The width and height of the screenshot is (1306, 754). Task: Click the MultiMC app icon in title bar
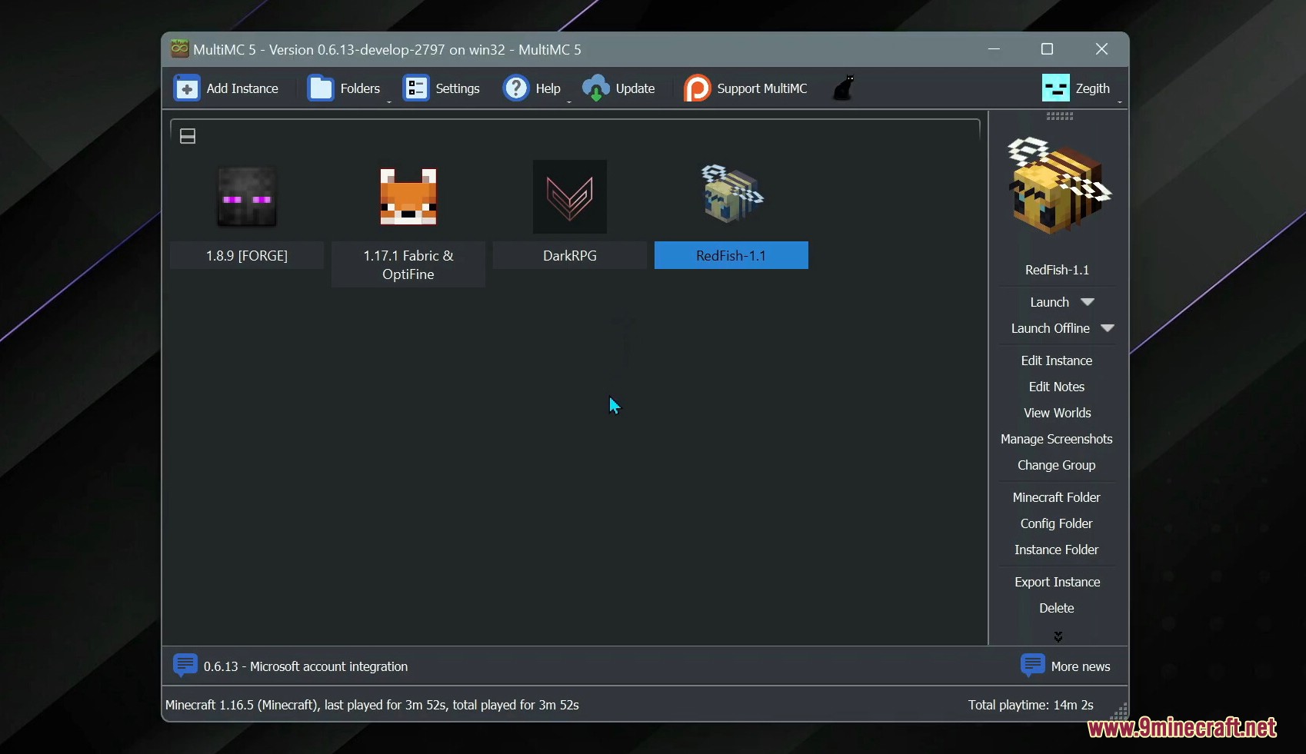(x=180, y=48)
